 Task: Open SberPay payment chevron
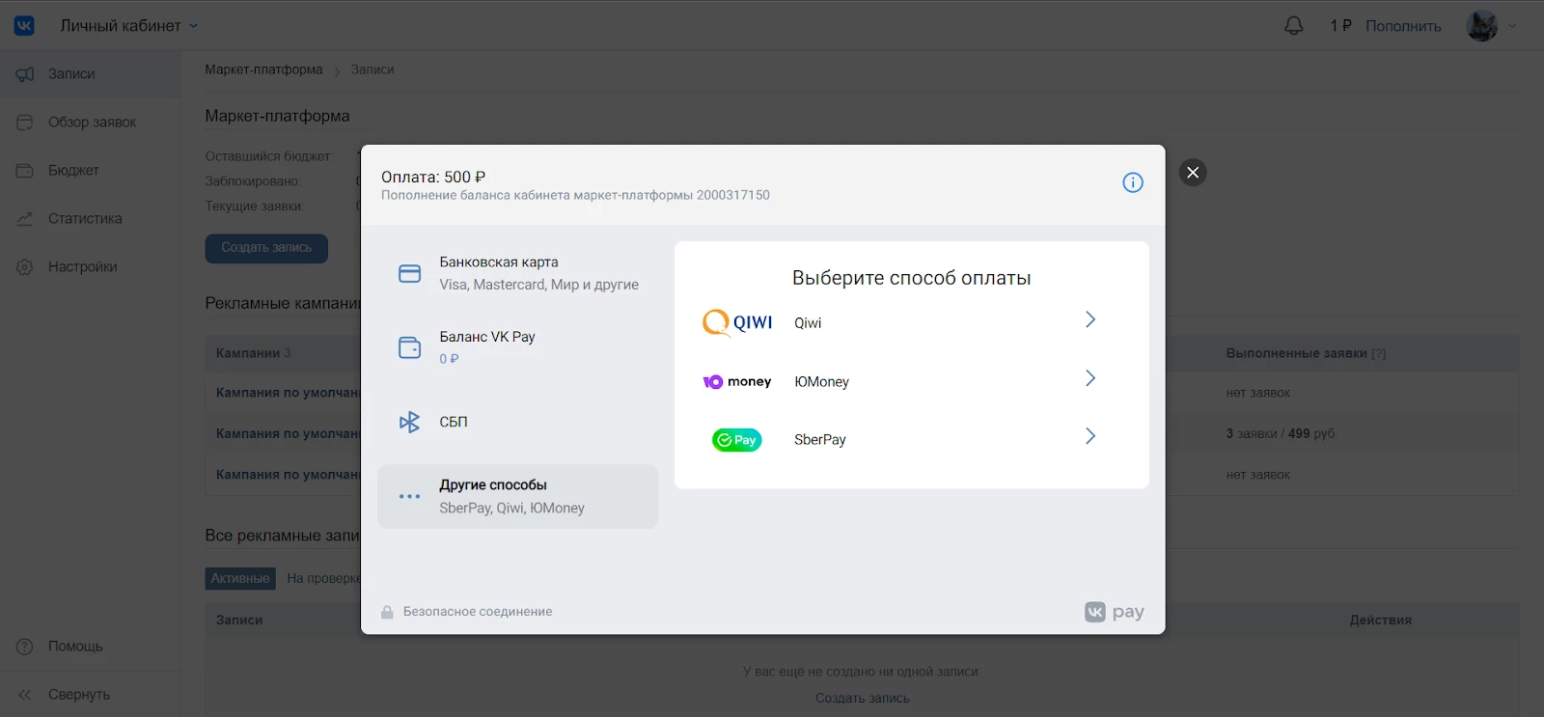tap(1090, 436)
